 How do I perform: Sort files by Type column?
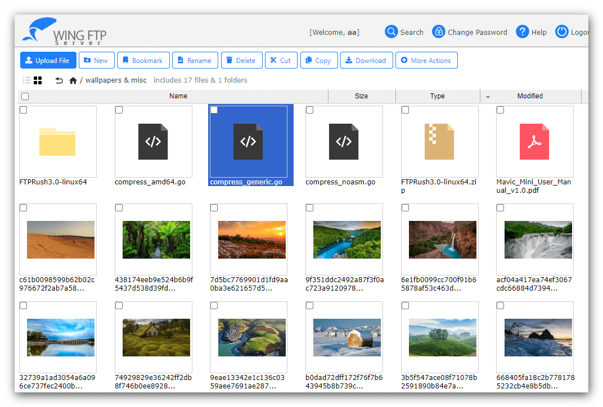[x=437, y=96]
